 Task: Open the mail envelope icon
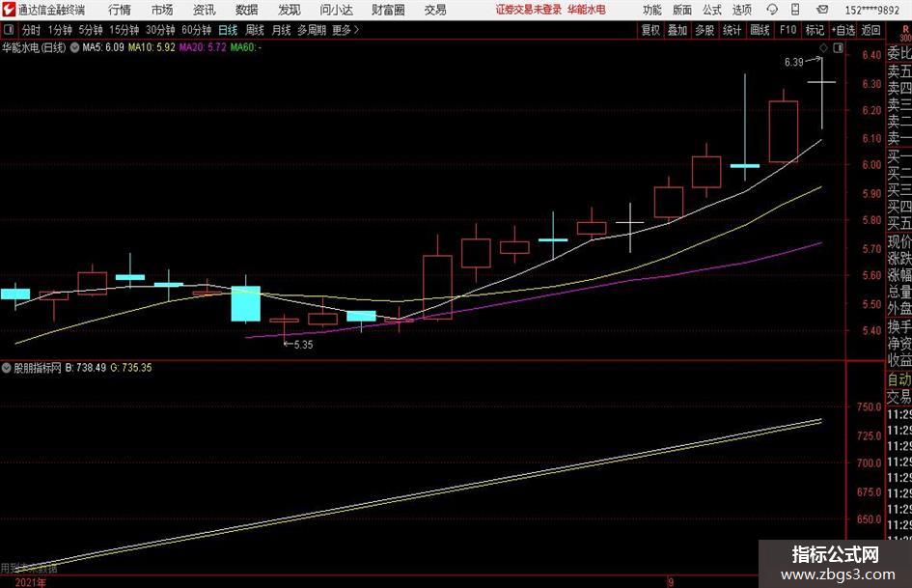(822, 10)
